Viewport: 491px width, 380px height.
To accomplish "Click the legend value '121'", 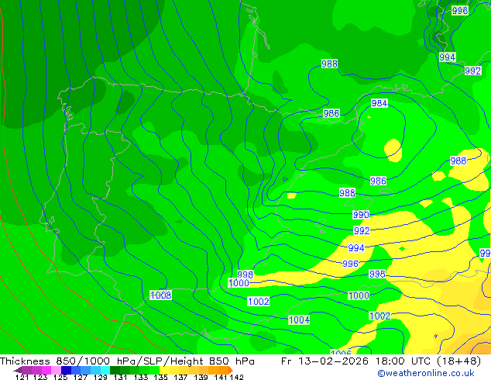I will (22, 377).
